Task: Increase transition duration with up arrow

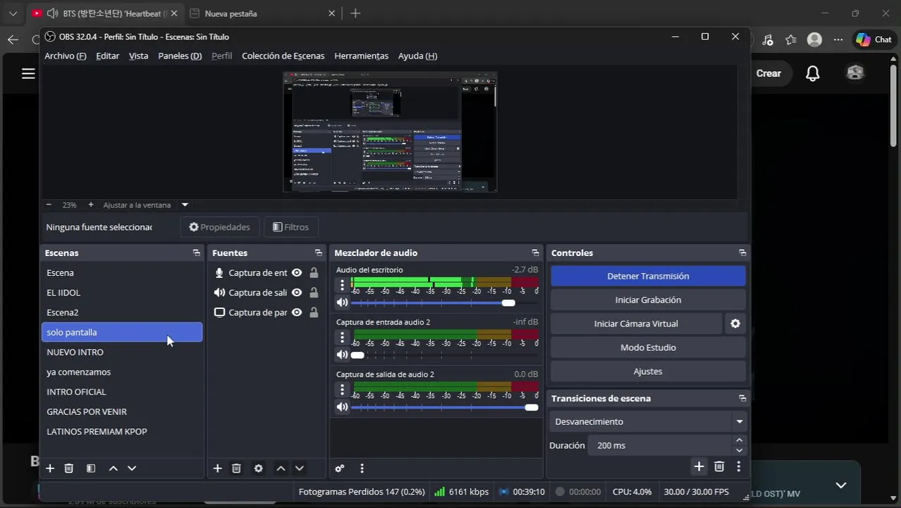Action: (739, 440)
